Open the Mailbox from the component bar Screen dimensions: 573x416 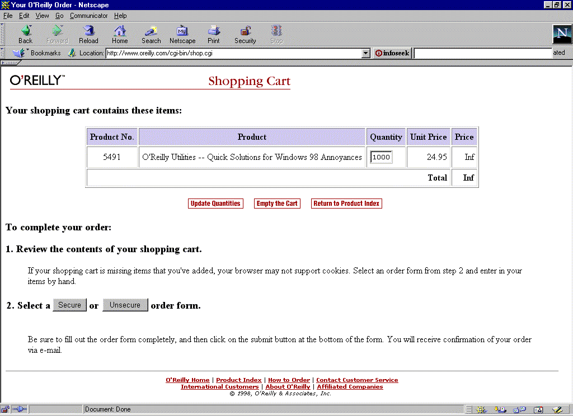click(x=500, y=410)
